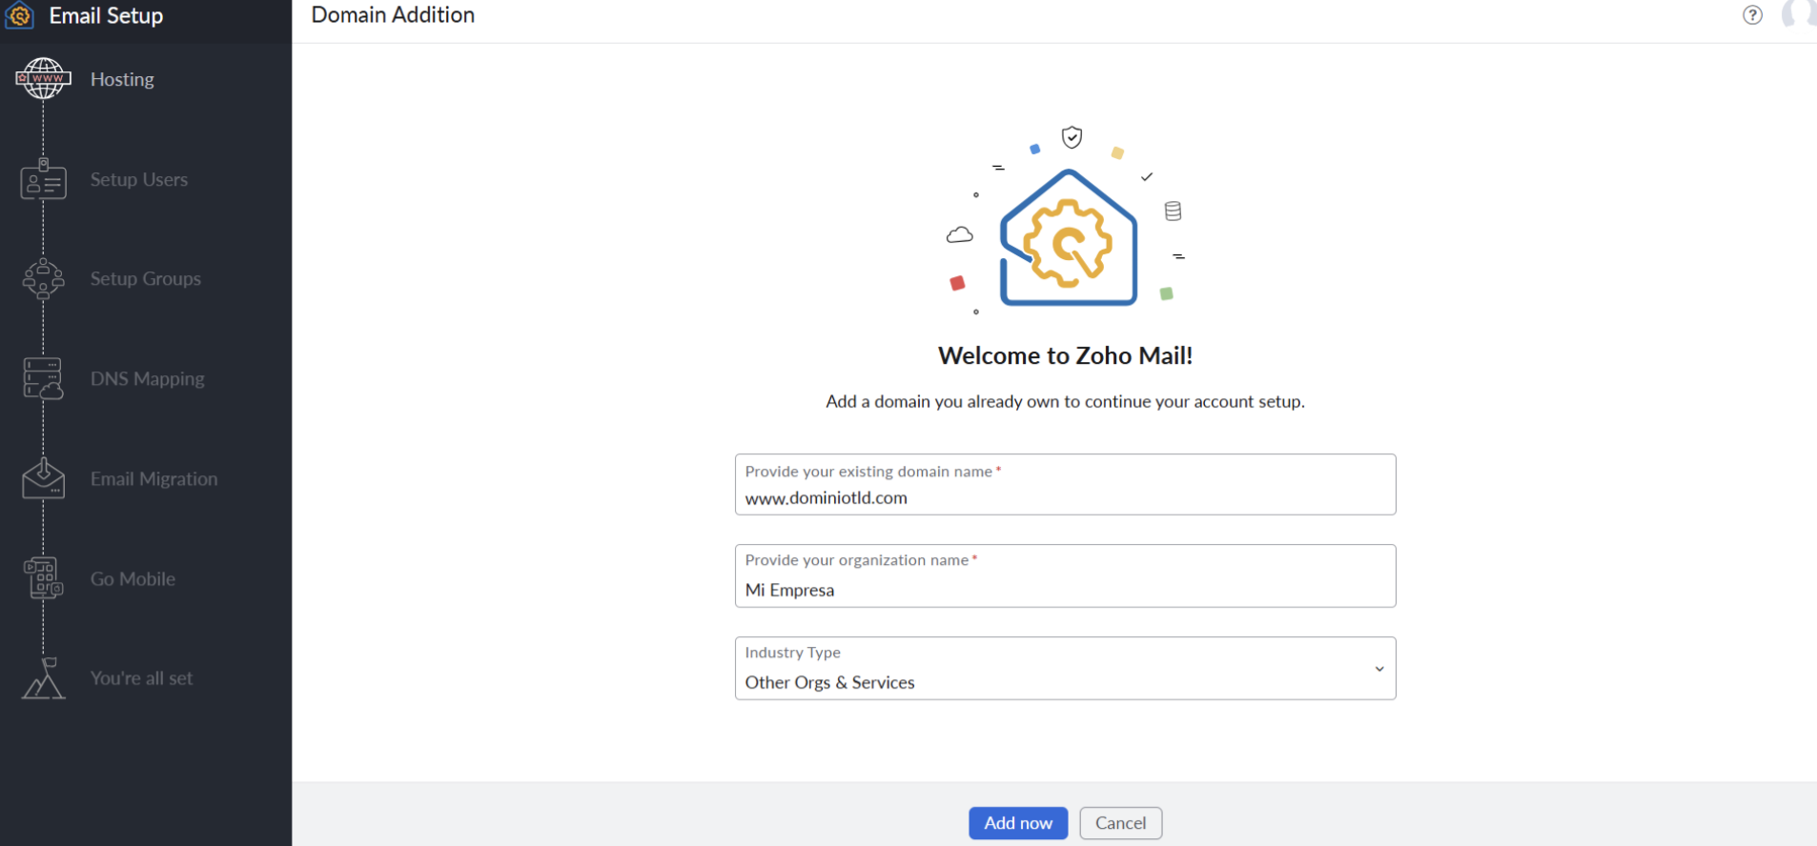Select the DNS Mapping step label

click(x=147, y=379)
